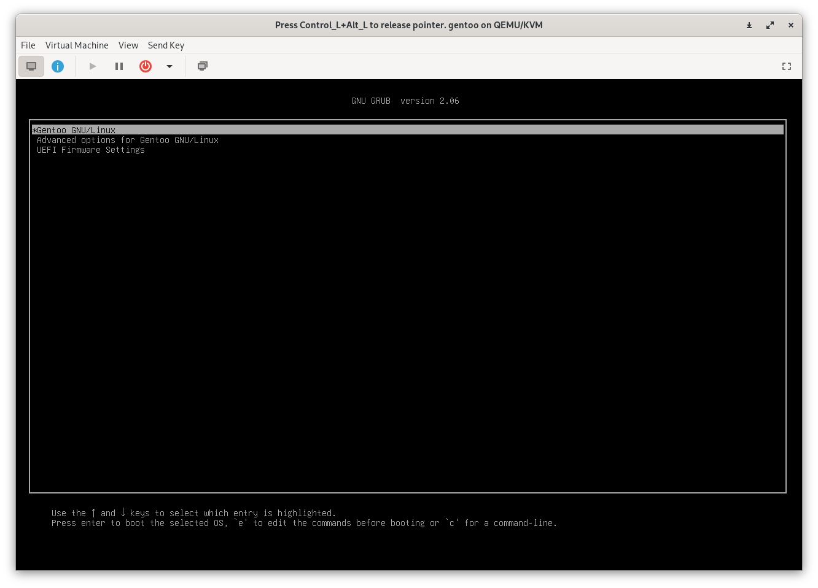Open virtual hardware details with the info icon
818x588 pixels.
tap(58, 66)
